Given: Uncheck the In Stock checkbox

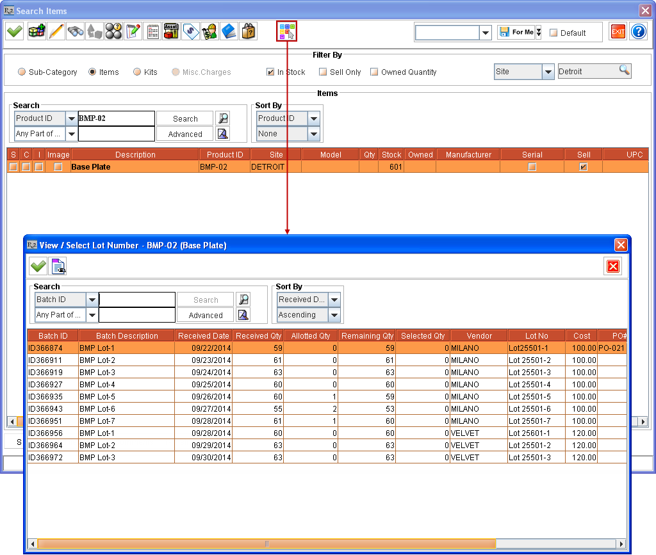Looking at the screenshot, I should [x=271, y=72].
